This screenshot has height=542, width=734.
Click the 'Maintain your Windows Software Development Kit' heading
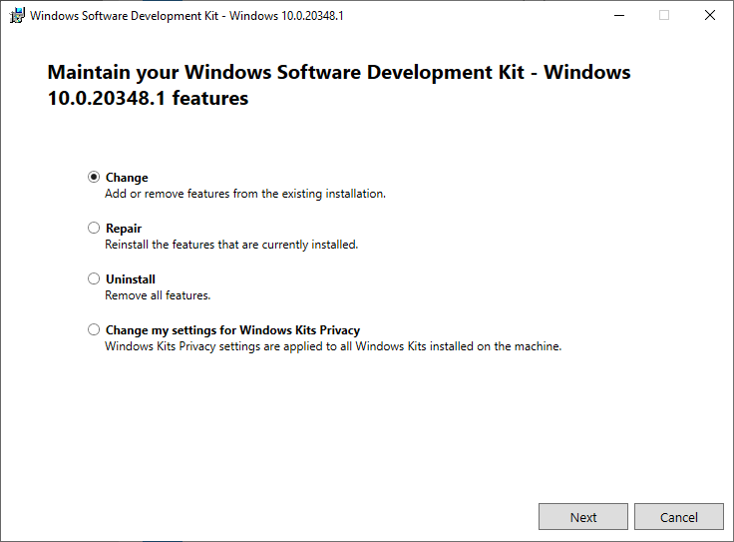click(339, 85)
